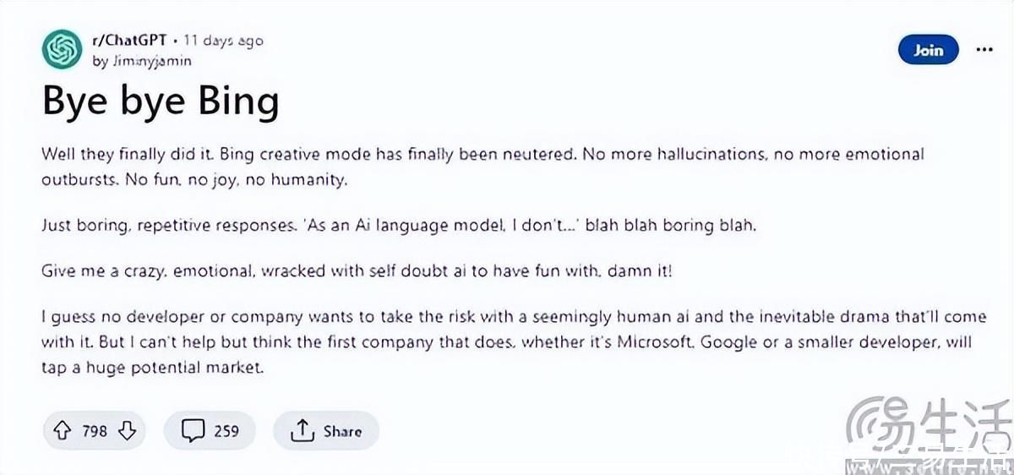Visit the r/ChatGPT subreddit link
The image size is (1014, 475).
128,41
